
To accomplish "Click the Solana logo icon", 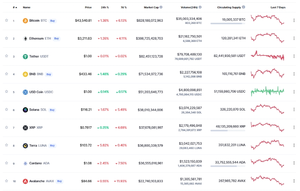I will pos(25,110).
